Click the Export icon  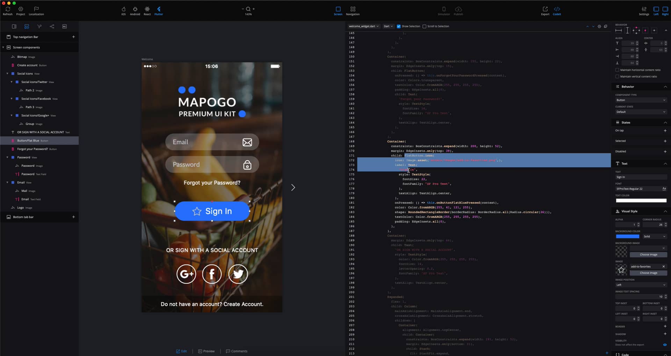click(545, 11)
